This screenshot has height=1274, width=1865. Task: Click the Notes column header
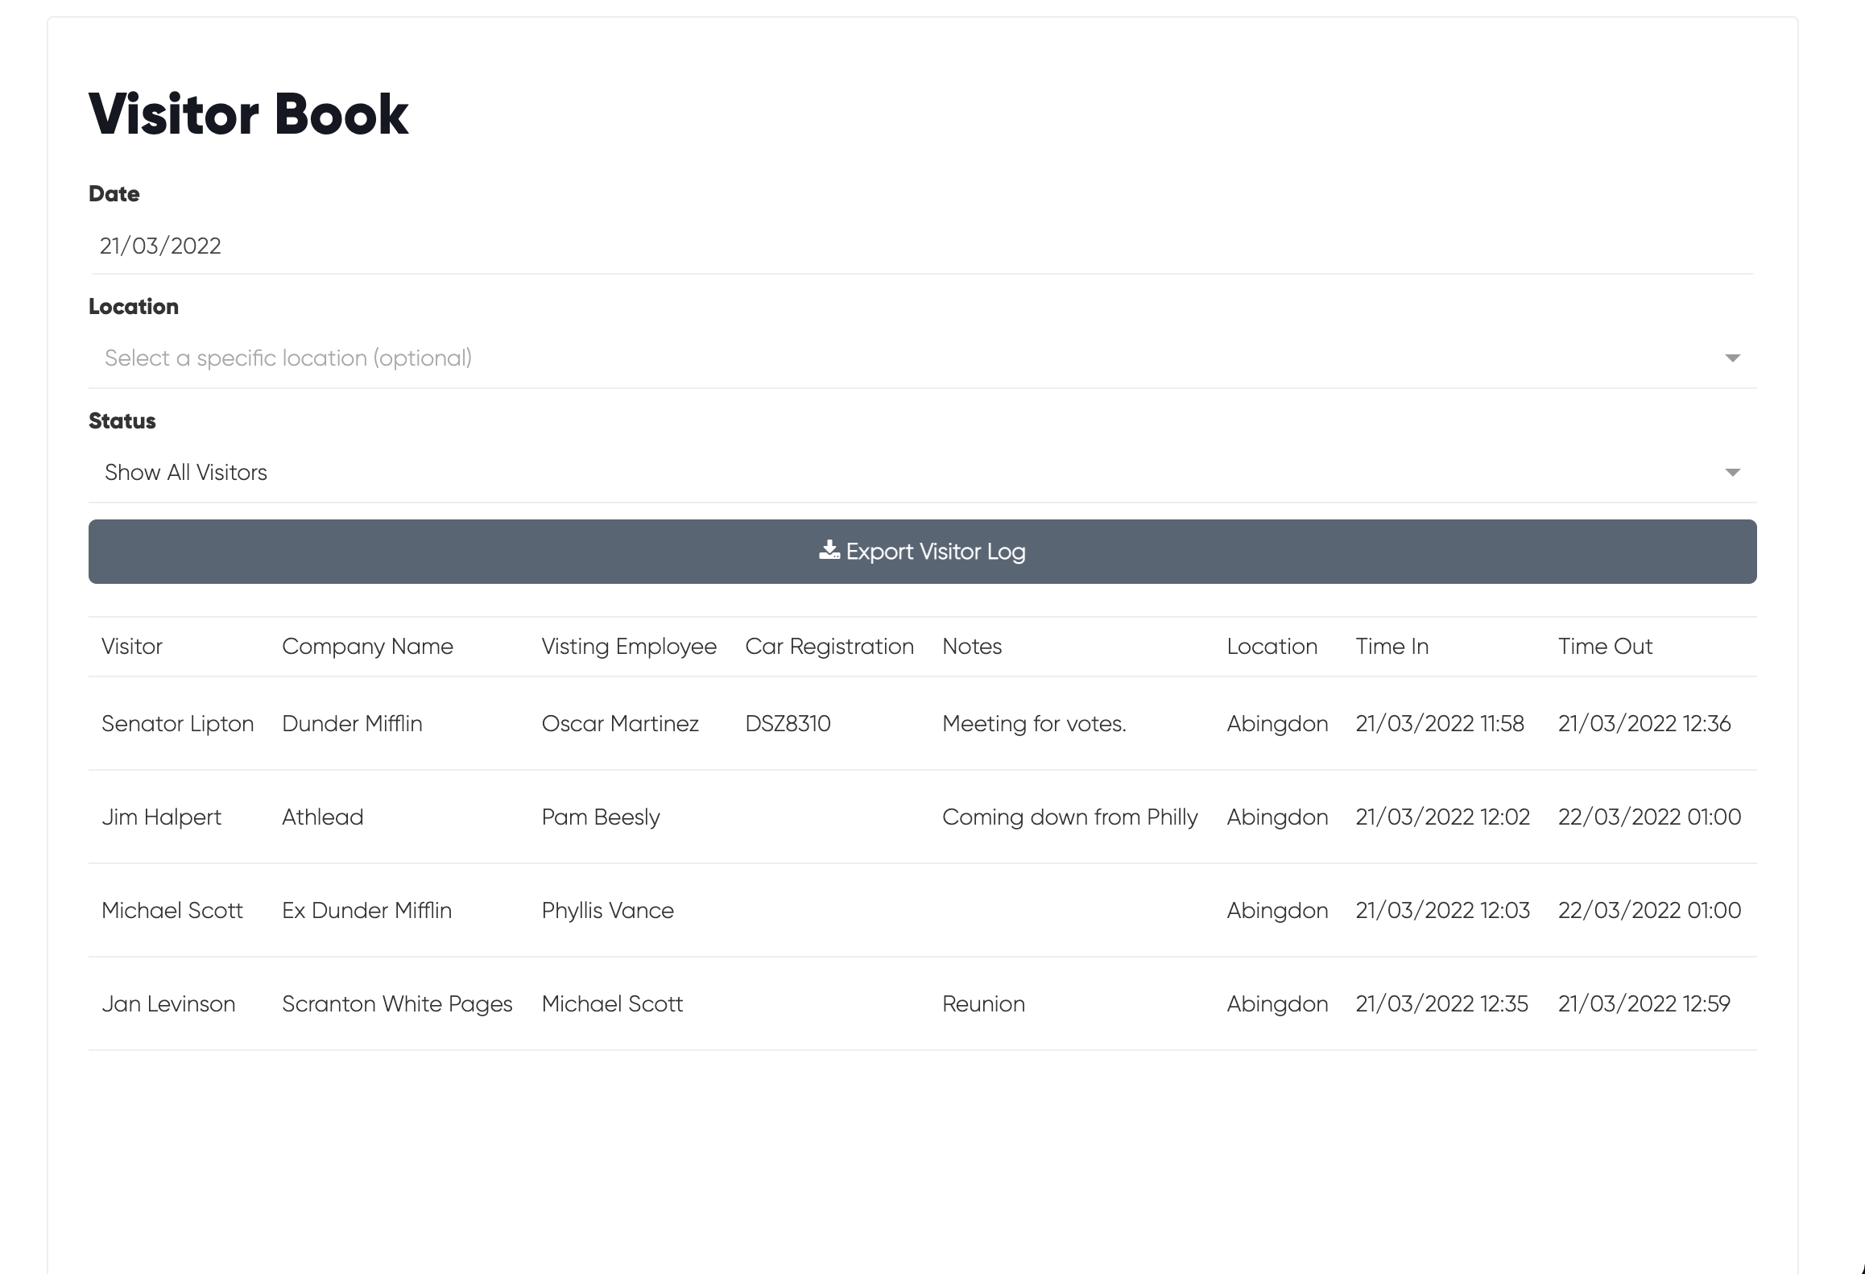coord(972,647)
